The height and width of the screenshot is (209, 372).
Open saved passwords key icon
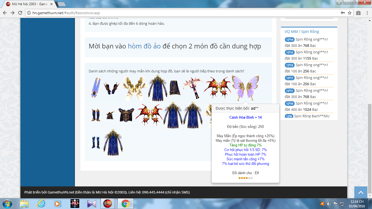[343, 13]
